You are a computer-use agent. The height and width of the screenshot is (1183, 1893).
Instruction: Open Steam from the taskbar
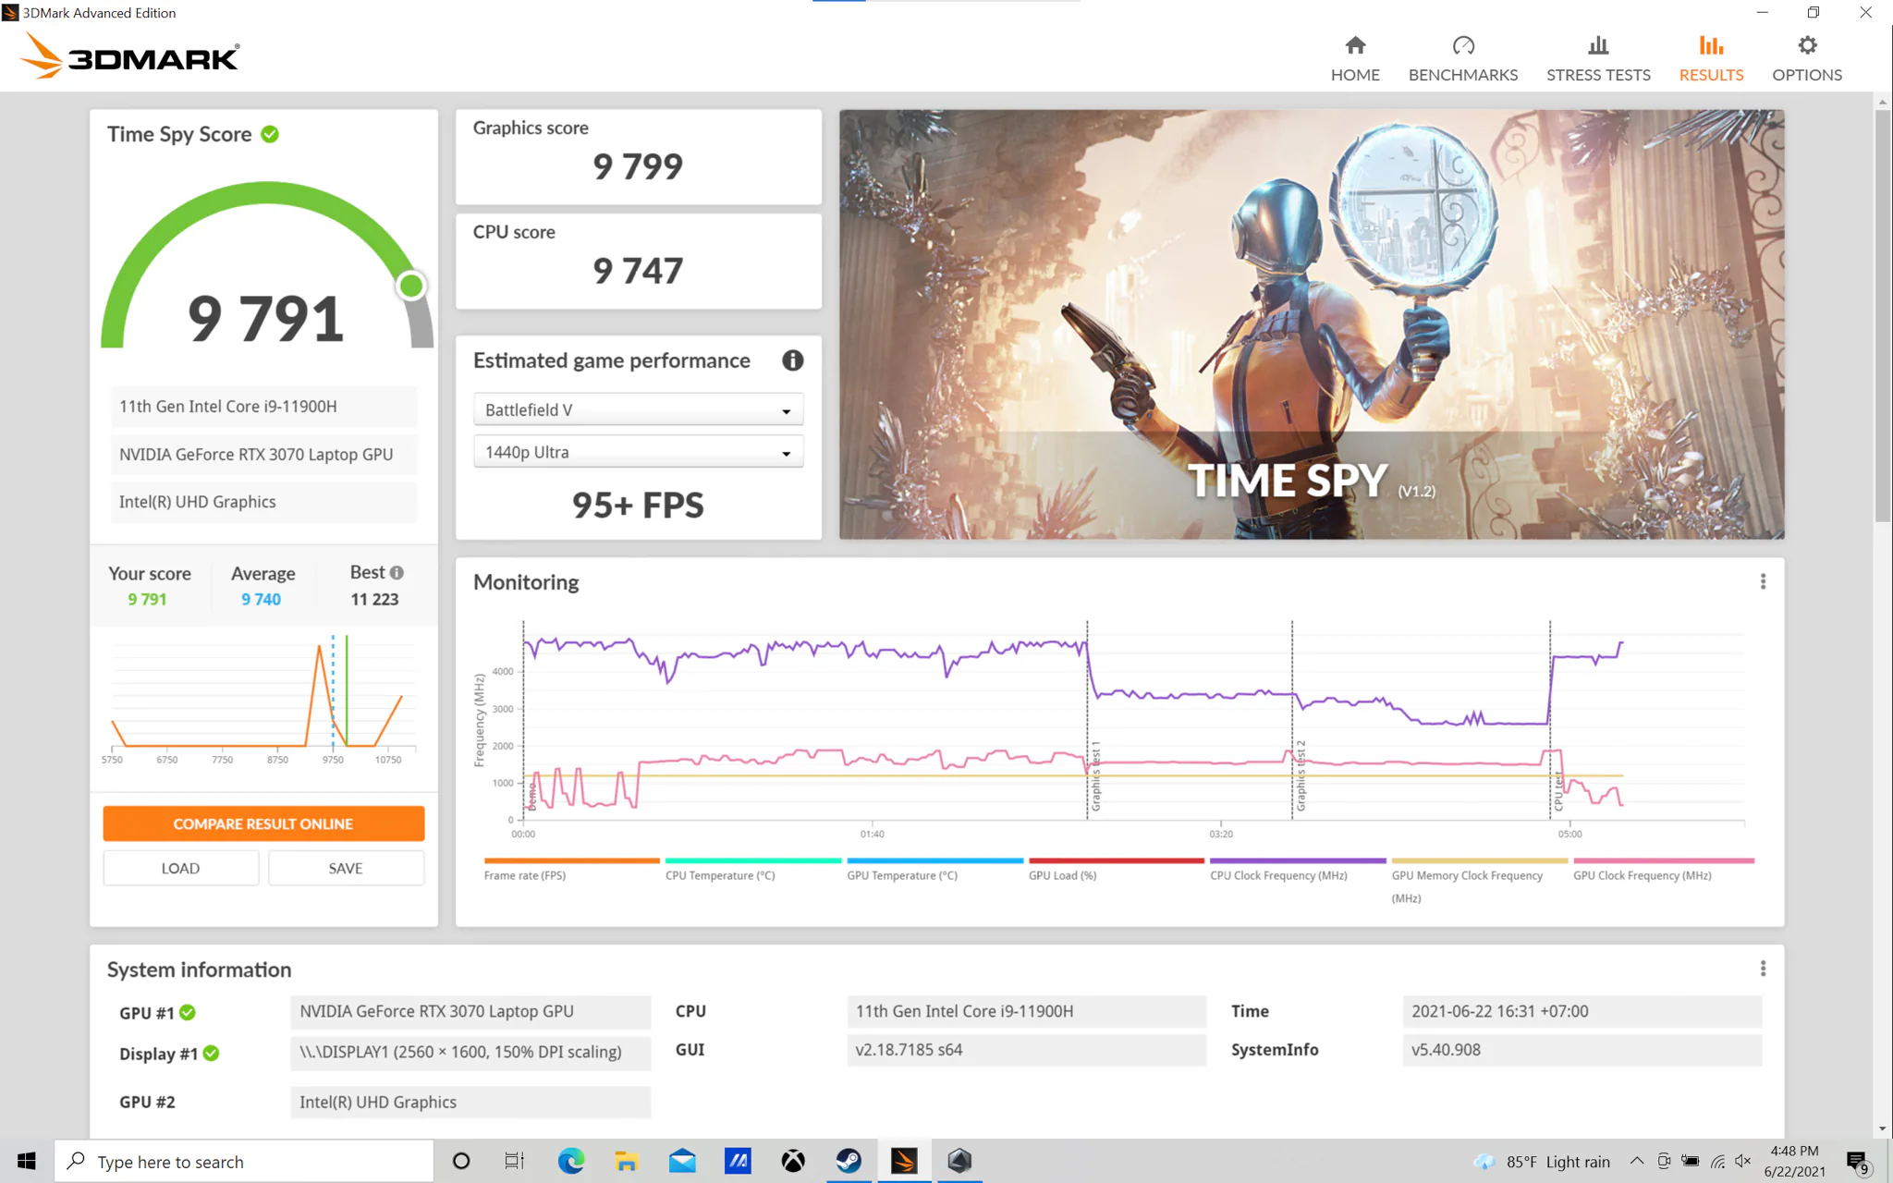tap(849, 1161)
